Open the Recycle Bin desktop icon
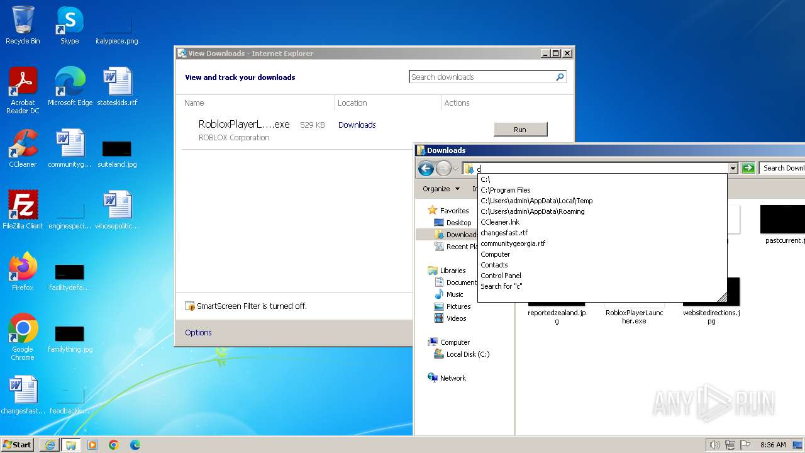 23,25
